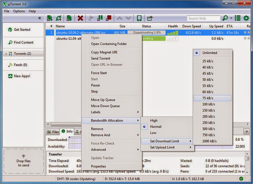This screenshot has height=184, width=253.
Task: Sort by the Status column header
Action: 146,26
